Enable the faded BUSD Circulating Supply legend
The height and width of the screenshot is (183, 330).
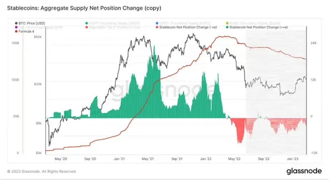coord(253,23)
